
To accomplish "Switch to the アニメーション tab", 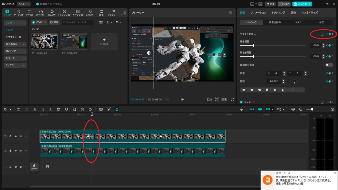I will pos(258,13).
